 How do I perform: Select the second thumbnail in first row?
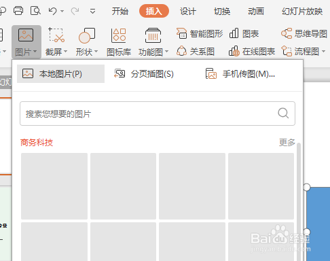[x=123, y=186]
